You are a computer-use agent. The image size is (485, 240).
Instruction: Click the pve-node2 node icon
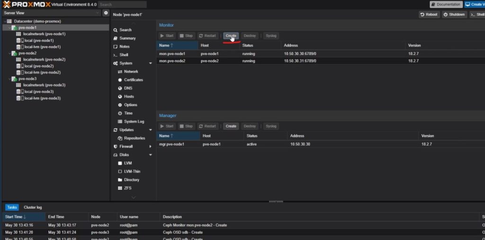[x=14, y=53]
